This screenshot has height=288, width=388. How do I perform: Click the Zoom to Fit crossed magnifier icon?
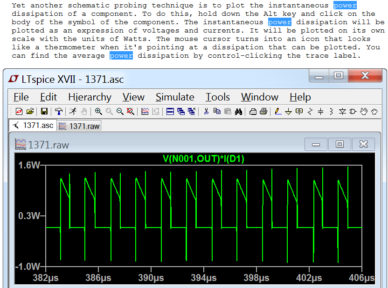point(131,112)
